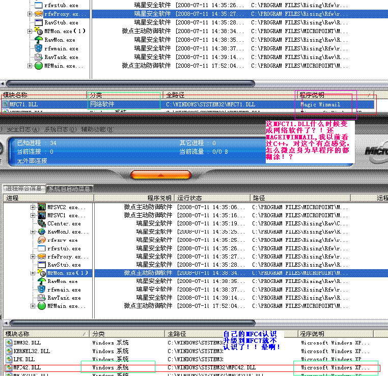This screenshot has width=388, height=376.
Task: Switch to the 系统自启动信息 tab
Action: click(70, 189)
